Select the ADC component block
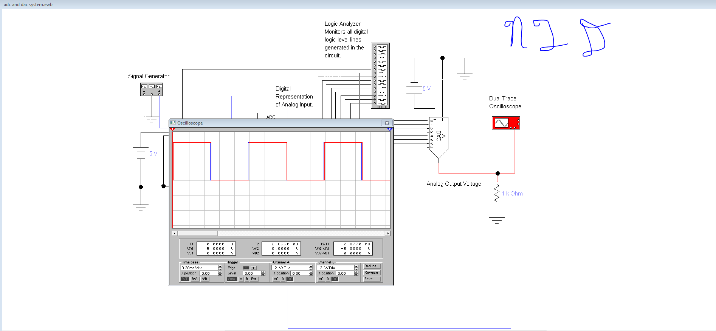 [x=271, y=116]
